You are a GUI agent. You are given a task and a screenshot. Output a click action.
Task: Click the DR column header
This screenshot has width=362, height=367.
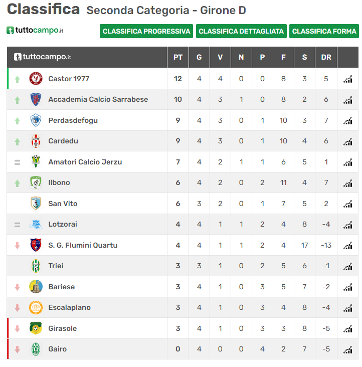[x=326, y=57]
